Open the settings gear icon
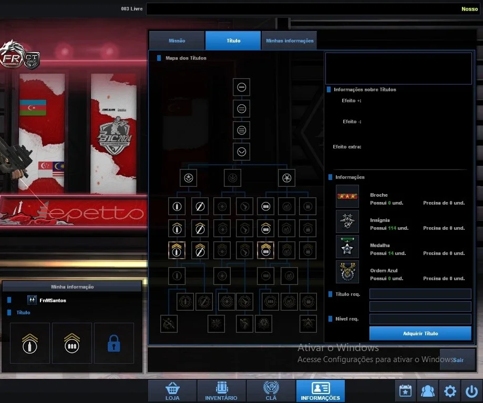This screenshot has height=403, width=483. (x=450, y=391)
